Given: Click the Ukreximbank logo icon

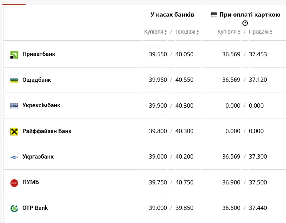Looking at the screenshot, I should [14, 106].
